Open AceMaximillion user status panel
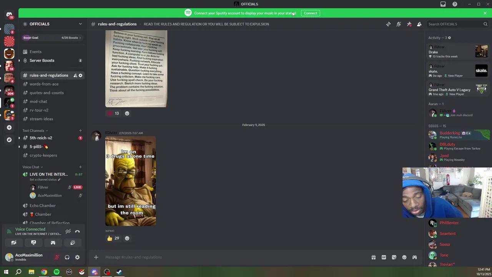Viewport: 492px width, 277px height. (27, 257)
